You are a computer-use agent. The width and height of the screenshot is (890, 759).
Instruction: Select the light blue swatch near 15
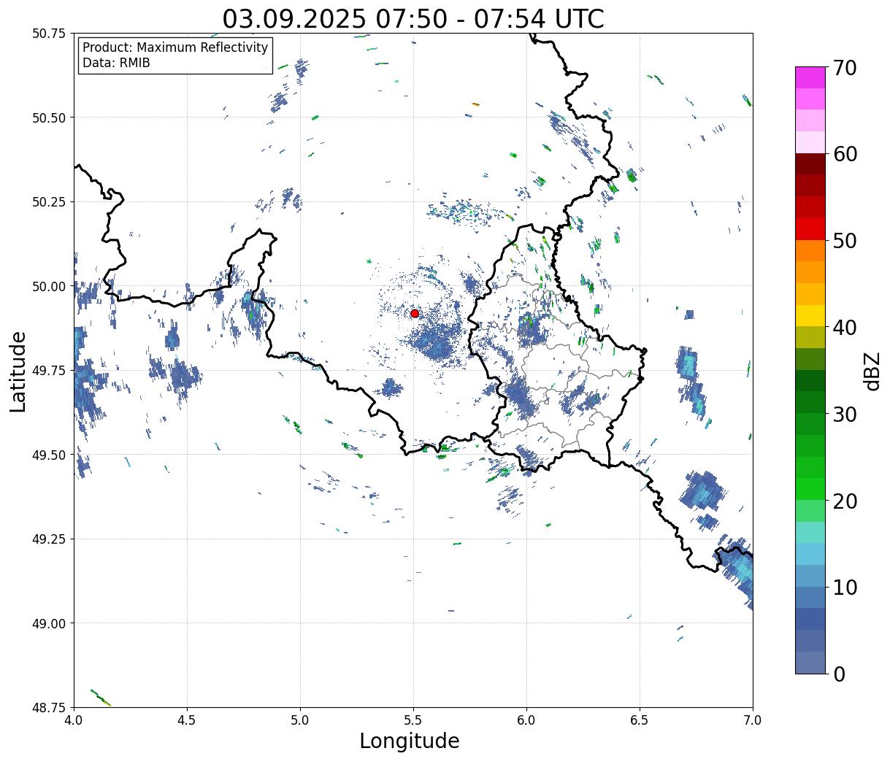810,554
